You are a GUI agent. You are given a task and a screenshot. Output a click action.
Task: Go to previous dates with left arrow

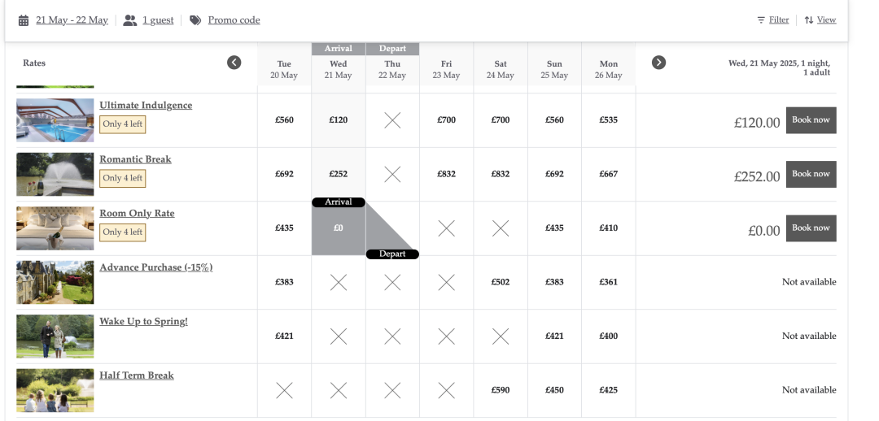point(234,63)
